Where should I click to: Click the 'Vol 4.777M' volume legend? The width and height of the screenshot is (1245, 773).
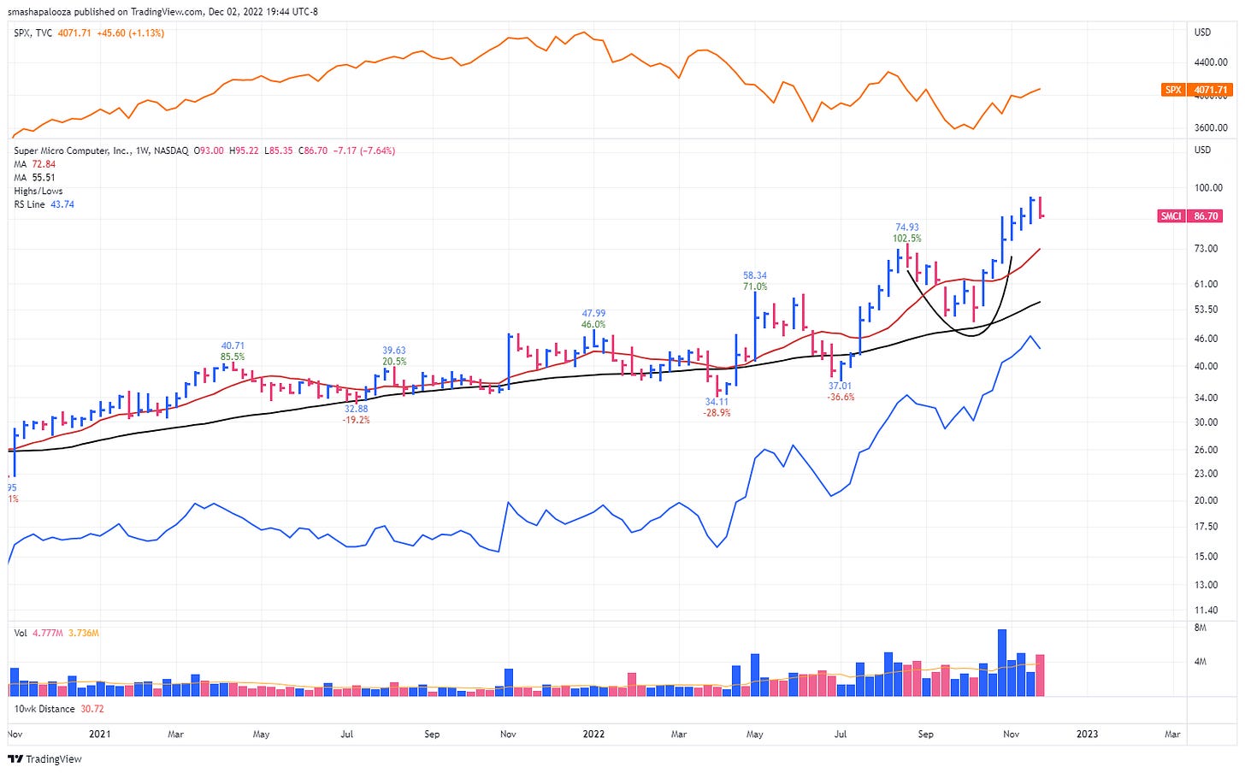[38, 634]
